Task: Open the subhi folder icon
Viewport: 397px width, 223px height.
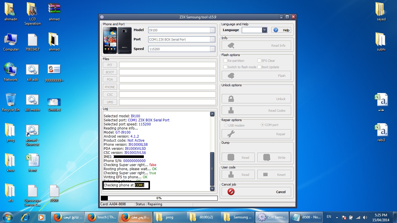Action: coord(381,42)
